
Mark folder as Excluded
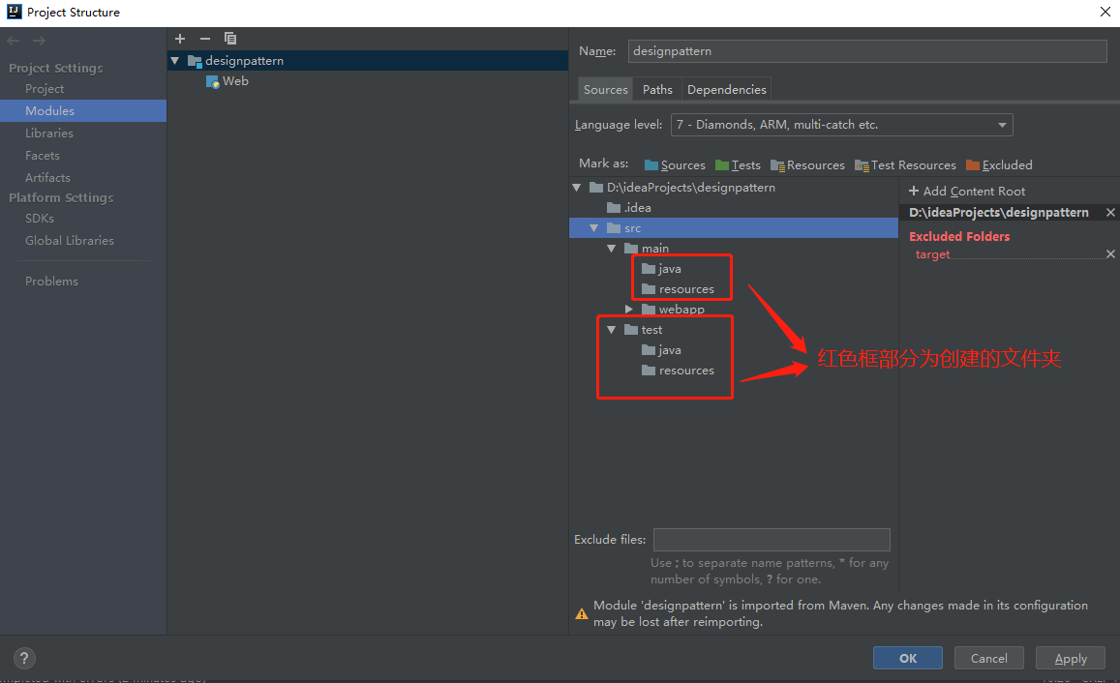999,164
